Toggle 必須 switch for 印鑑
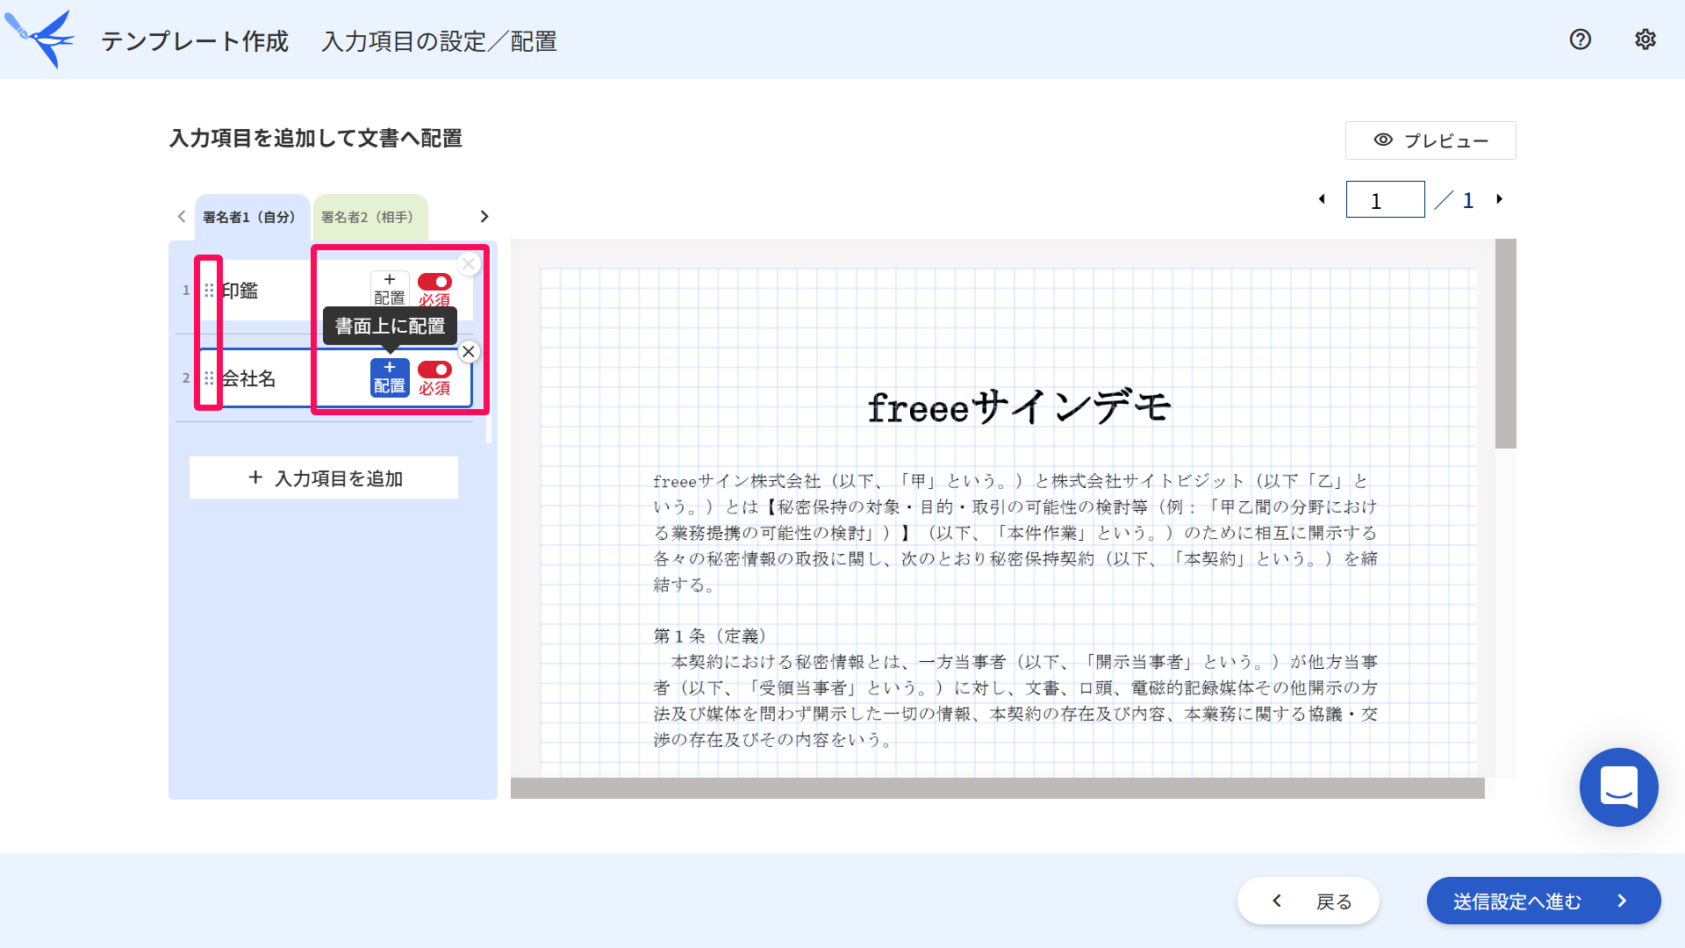The width and height of the screenshot is (1685, 948). point(434,282)
